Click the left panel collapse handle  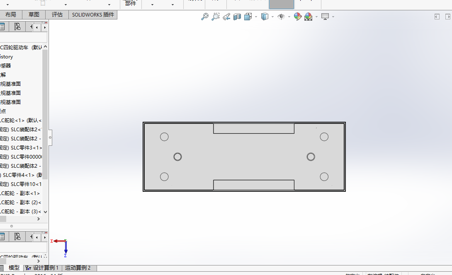[50, 137]
